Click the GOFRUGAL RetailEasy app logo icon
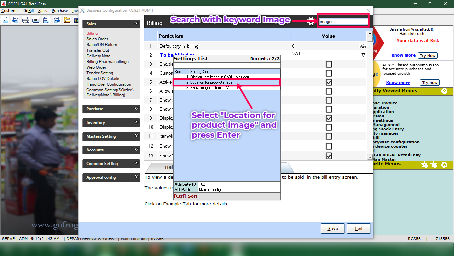Viewport: 454px width, 256px height. tap(4, 4)
